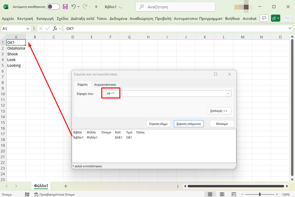The image size is (295, 197).
Task: Open Customize Quick Access Toolbar dropdown
Action: click(96, 7)
